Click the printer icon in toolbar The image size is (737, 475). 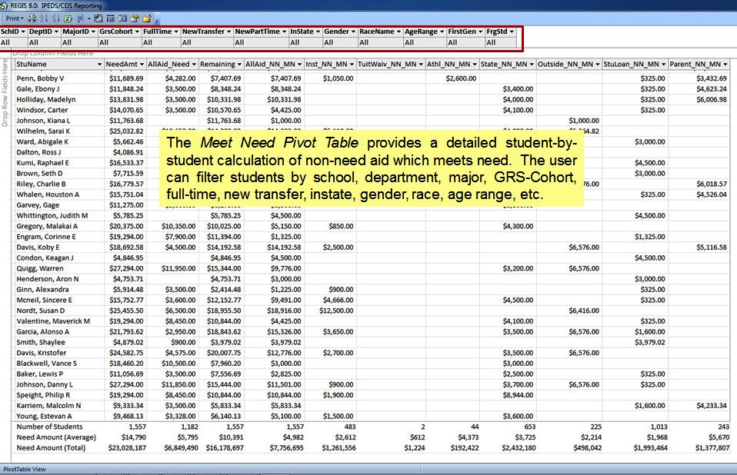tap(32, 18)
